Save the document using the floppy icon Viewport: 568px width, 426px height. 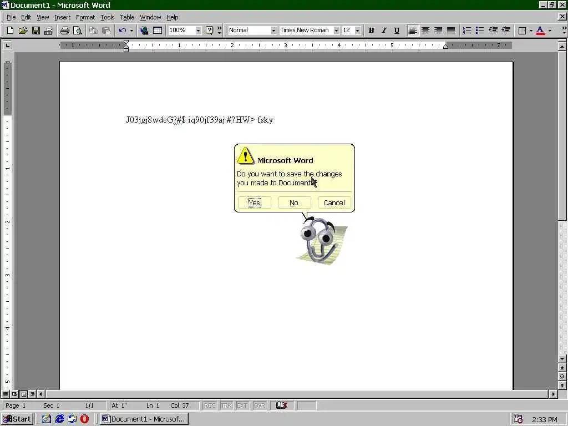pos(35,31)
